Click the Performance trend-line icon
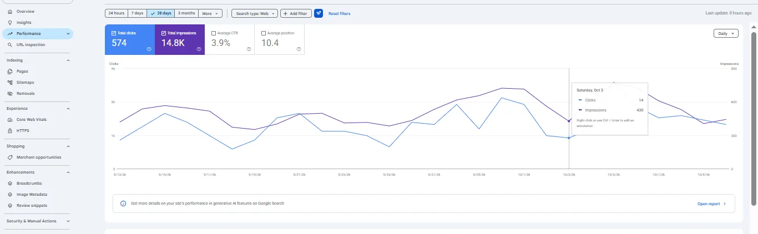 point(10,34)
